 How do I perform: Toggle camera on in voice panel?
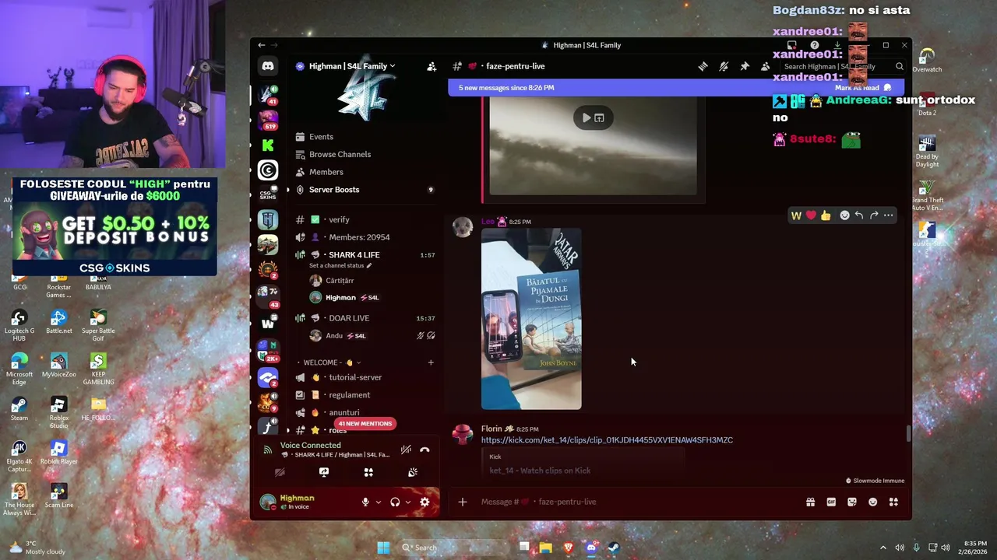point(280,472)
